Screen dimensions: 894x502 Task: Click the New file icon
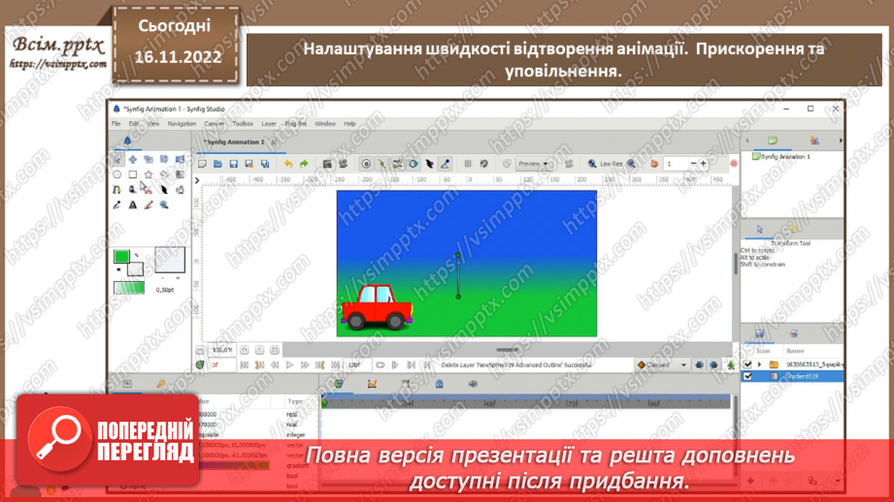(x=203, y=164)
